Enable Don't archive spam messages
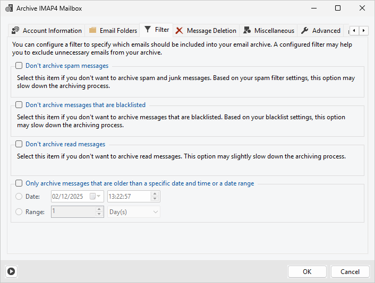The height and width of the screenshot is (283, 375). pyautogui.click(x=19, y=66)
